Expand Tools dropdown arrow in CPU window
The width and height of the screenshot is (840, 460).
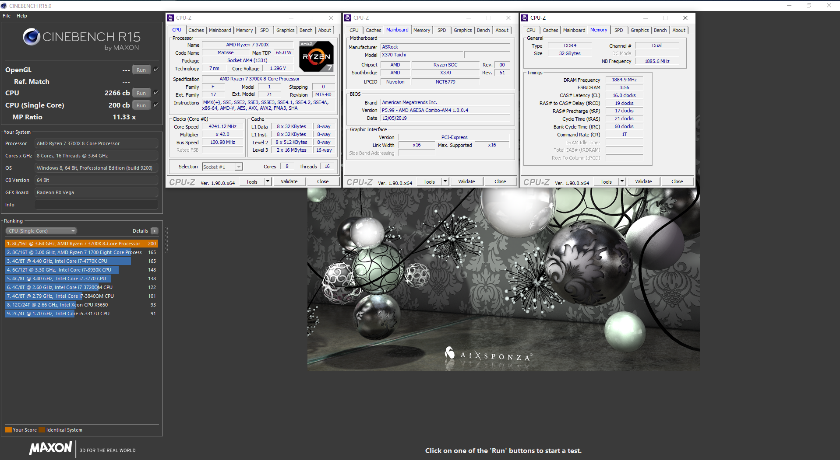coord(268,181)
